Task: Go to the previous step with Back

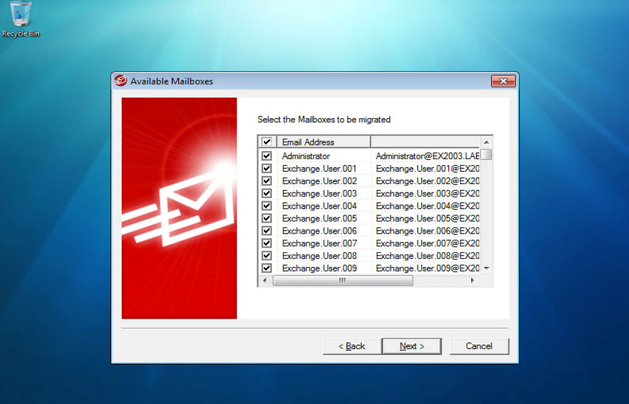Action: click(x=352, y=346)
